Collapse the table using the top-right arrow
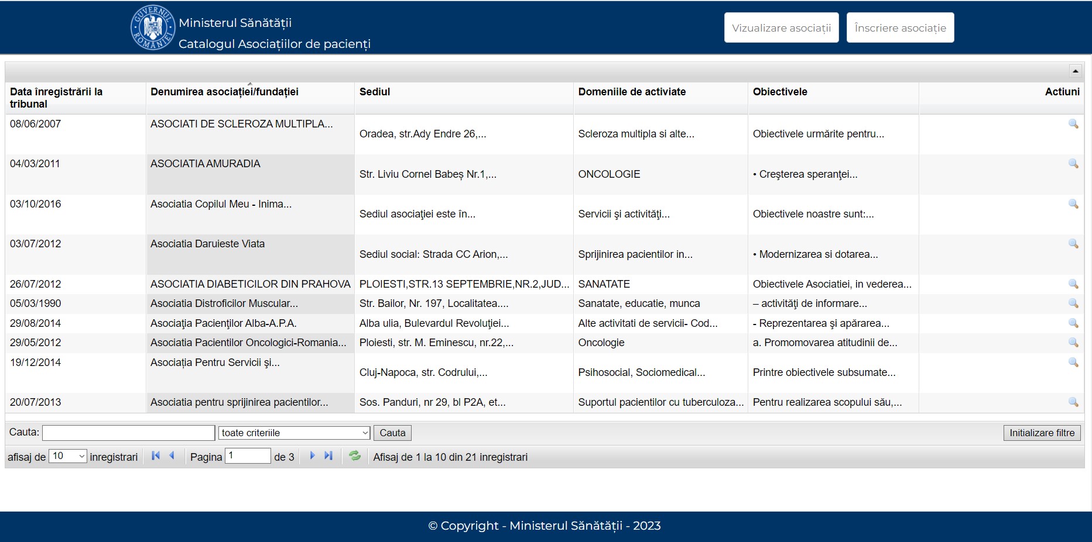 1075,71
